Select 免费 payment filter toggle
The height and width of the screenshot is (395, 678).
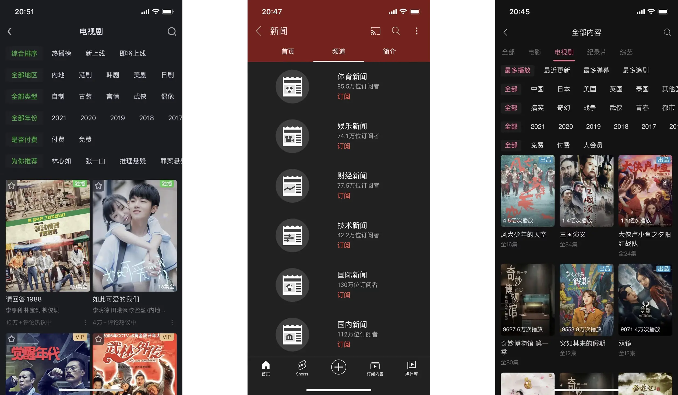coord(85,139)
